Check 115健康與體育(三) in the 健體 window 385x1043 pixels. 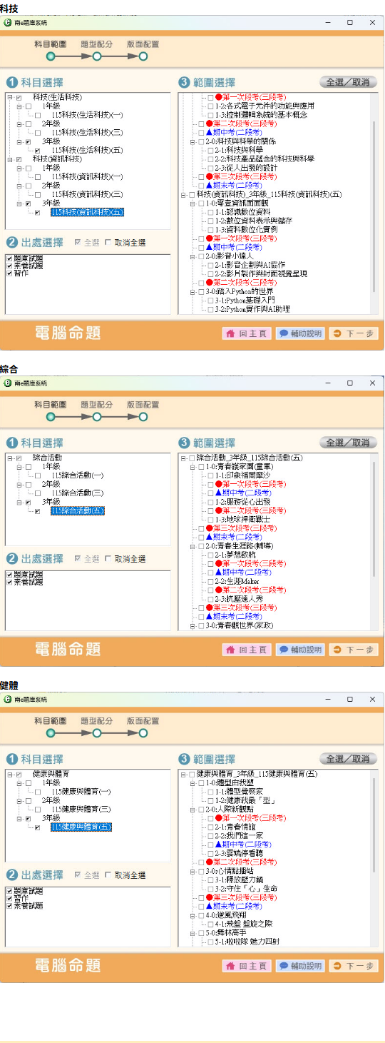tap(38, 810)
